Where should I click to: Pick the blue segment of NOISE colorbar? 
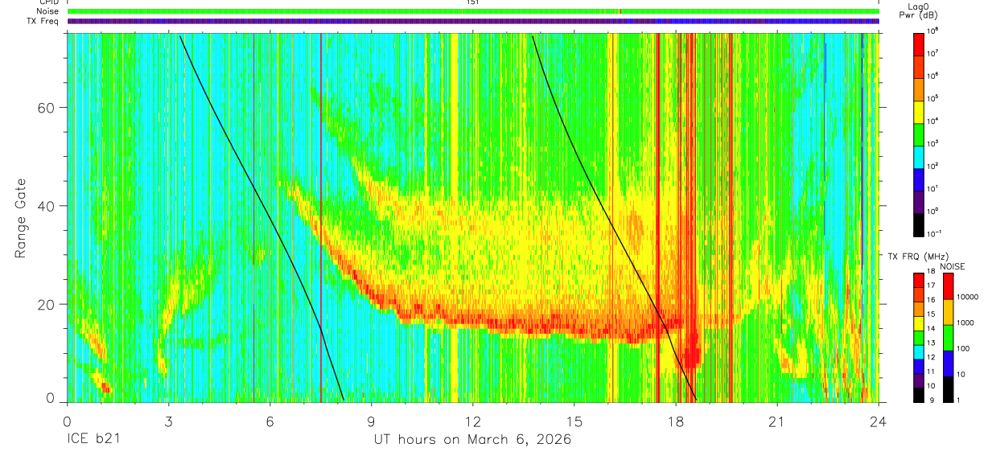pyautogui.click(x=948, y=363)
